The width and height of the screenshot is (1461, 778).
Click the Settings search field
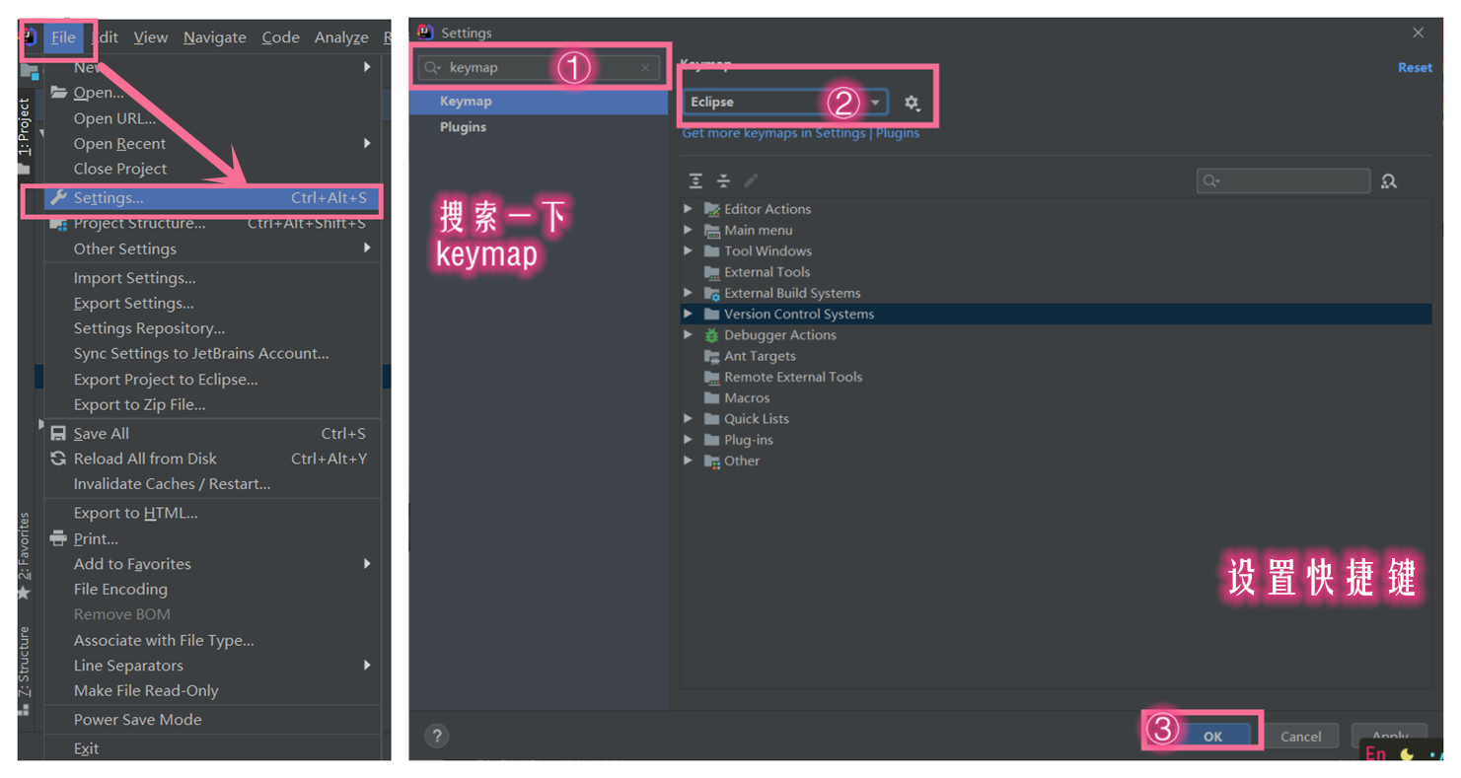(x=539, y=68)
